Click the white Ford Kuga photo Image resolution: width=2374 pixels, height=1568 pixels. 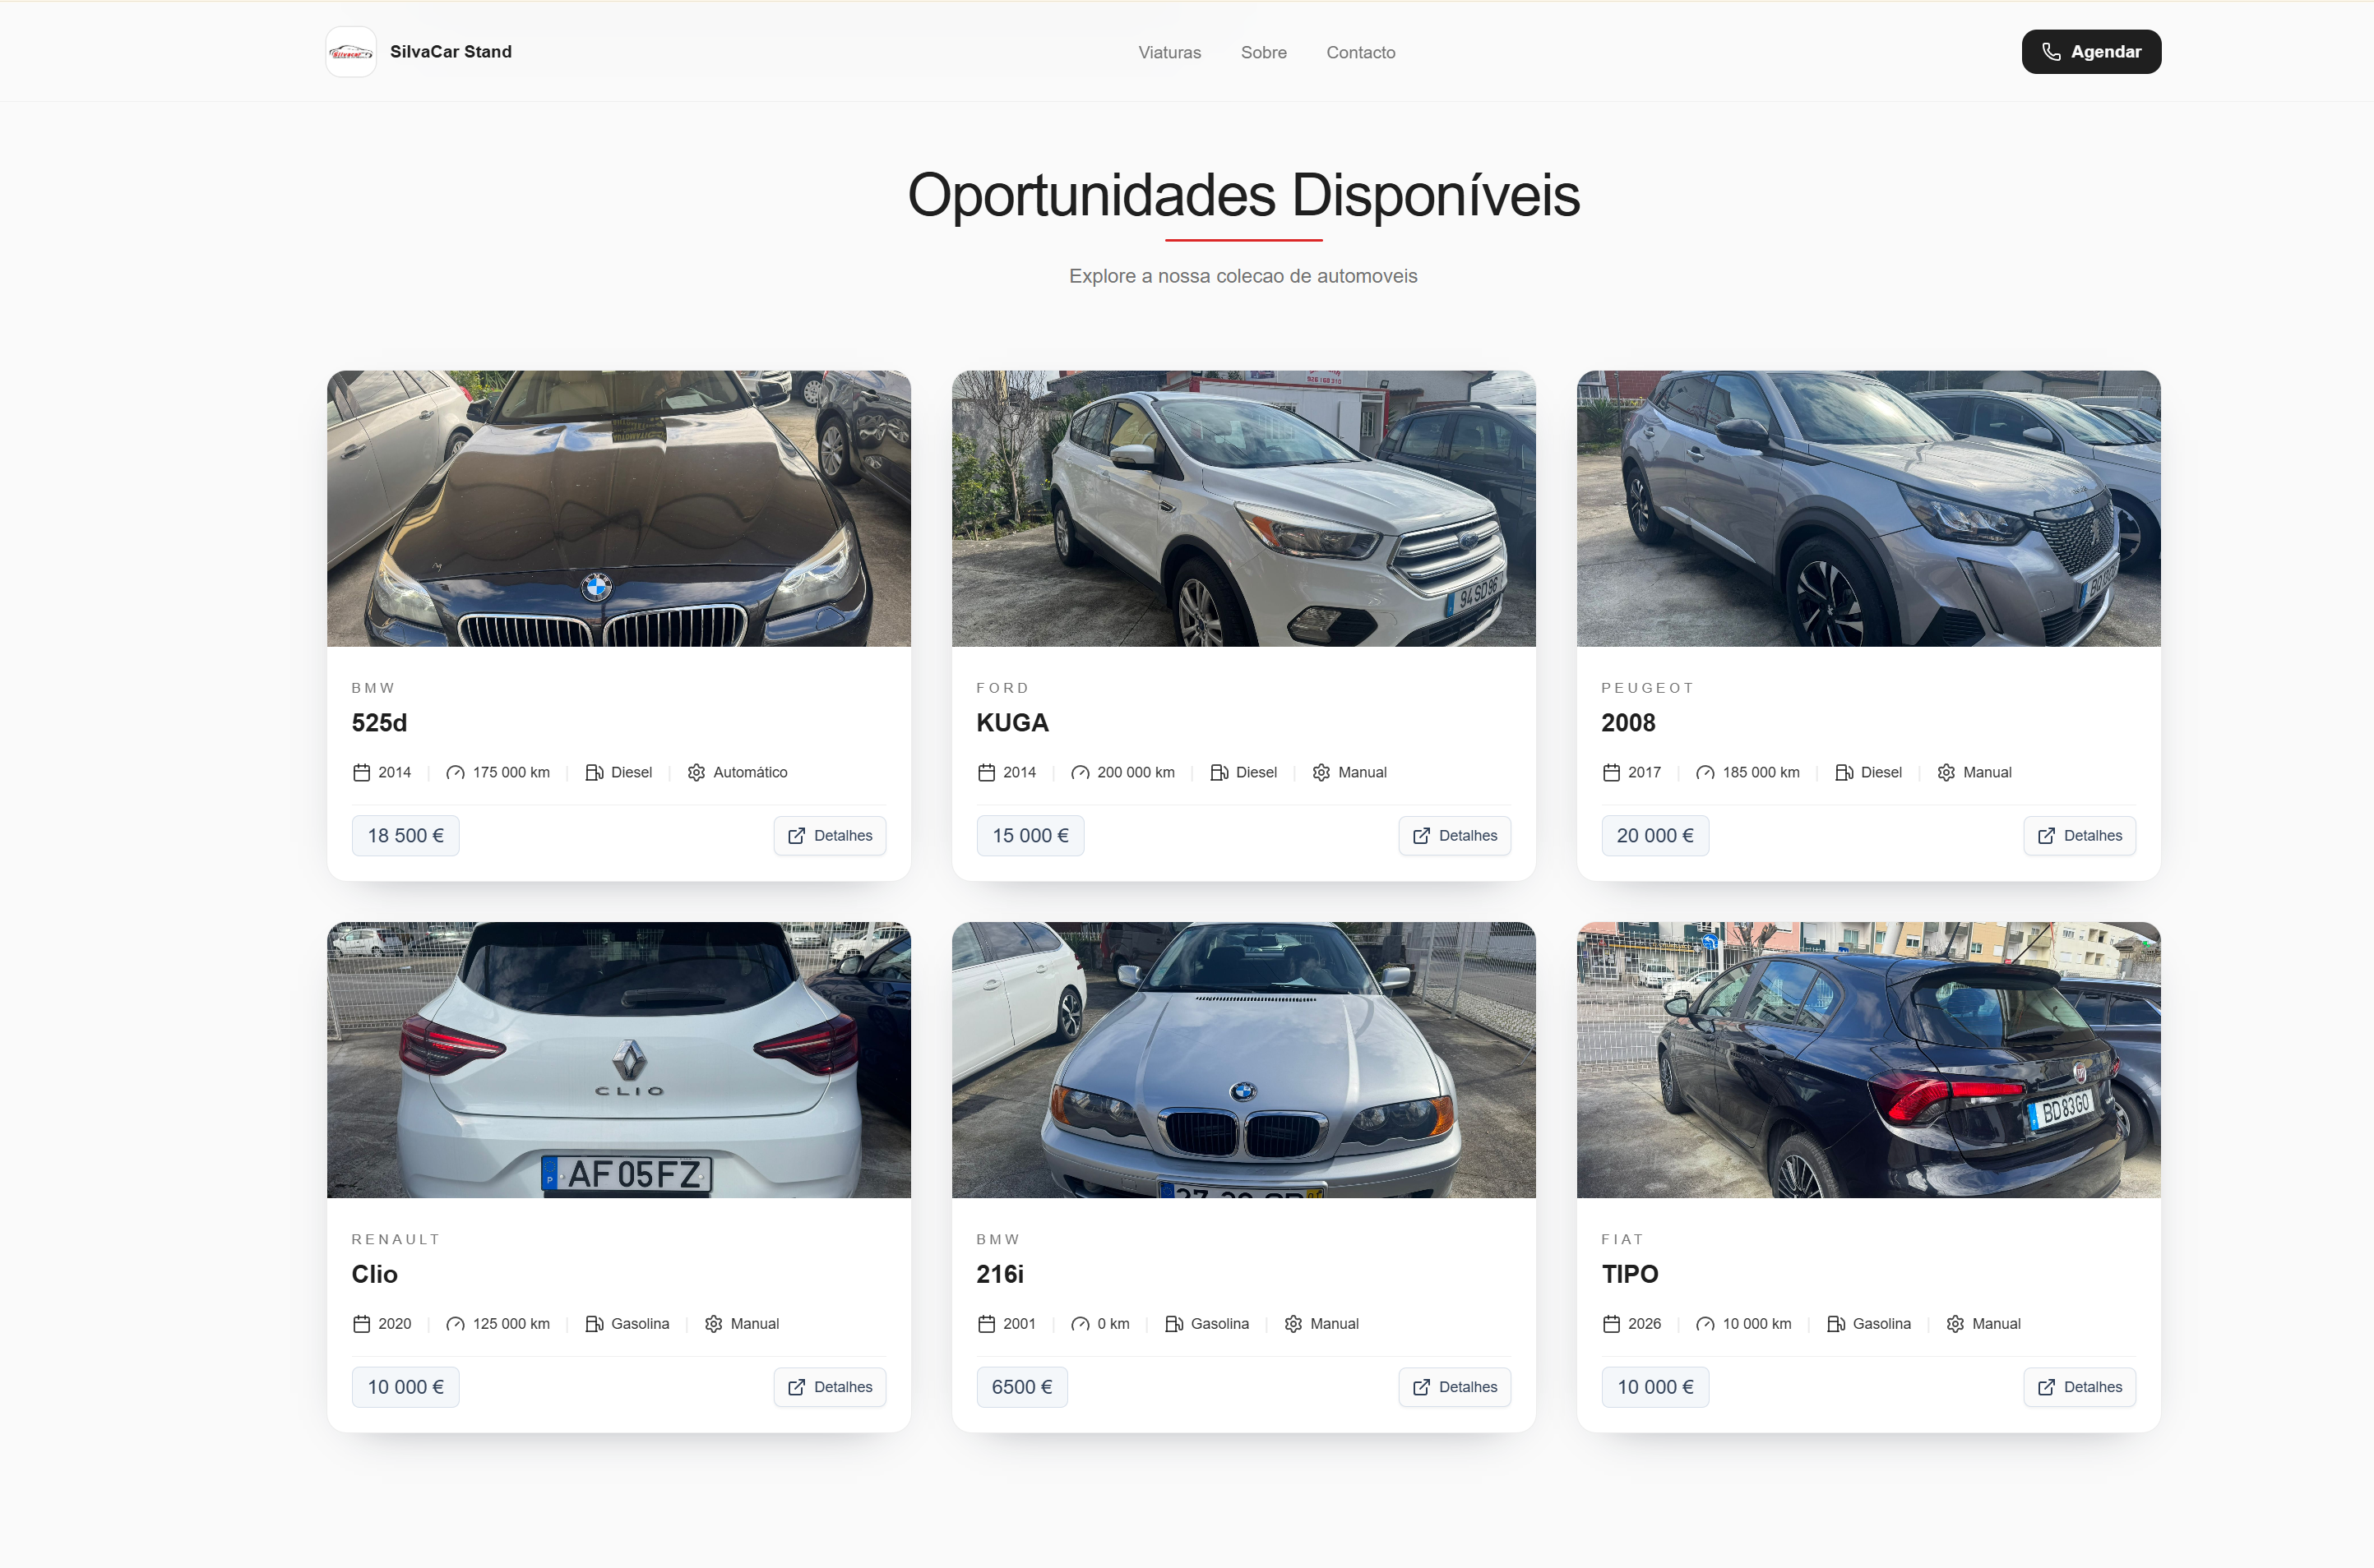(1243, 508)
